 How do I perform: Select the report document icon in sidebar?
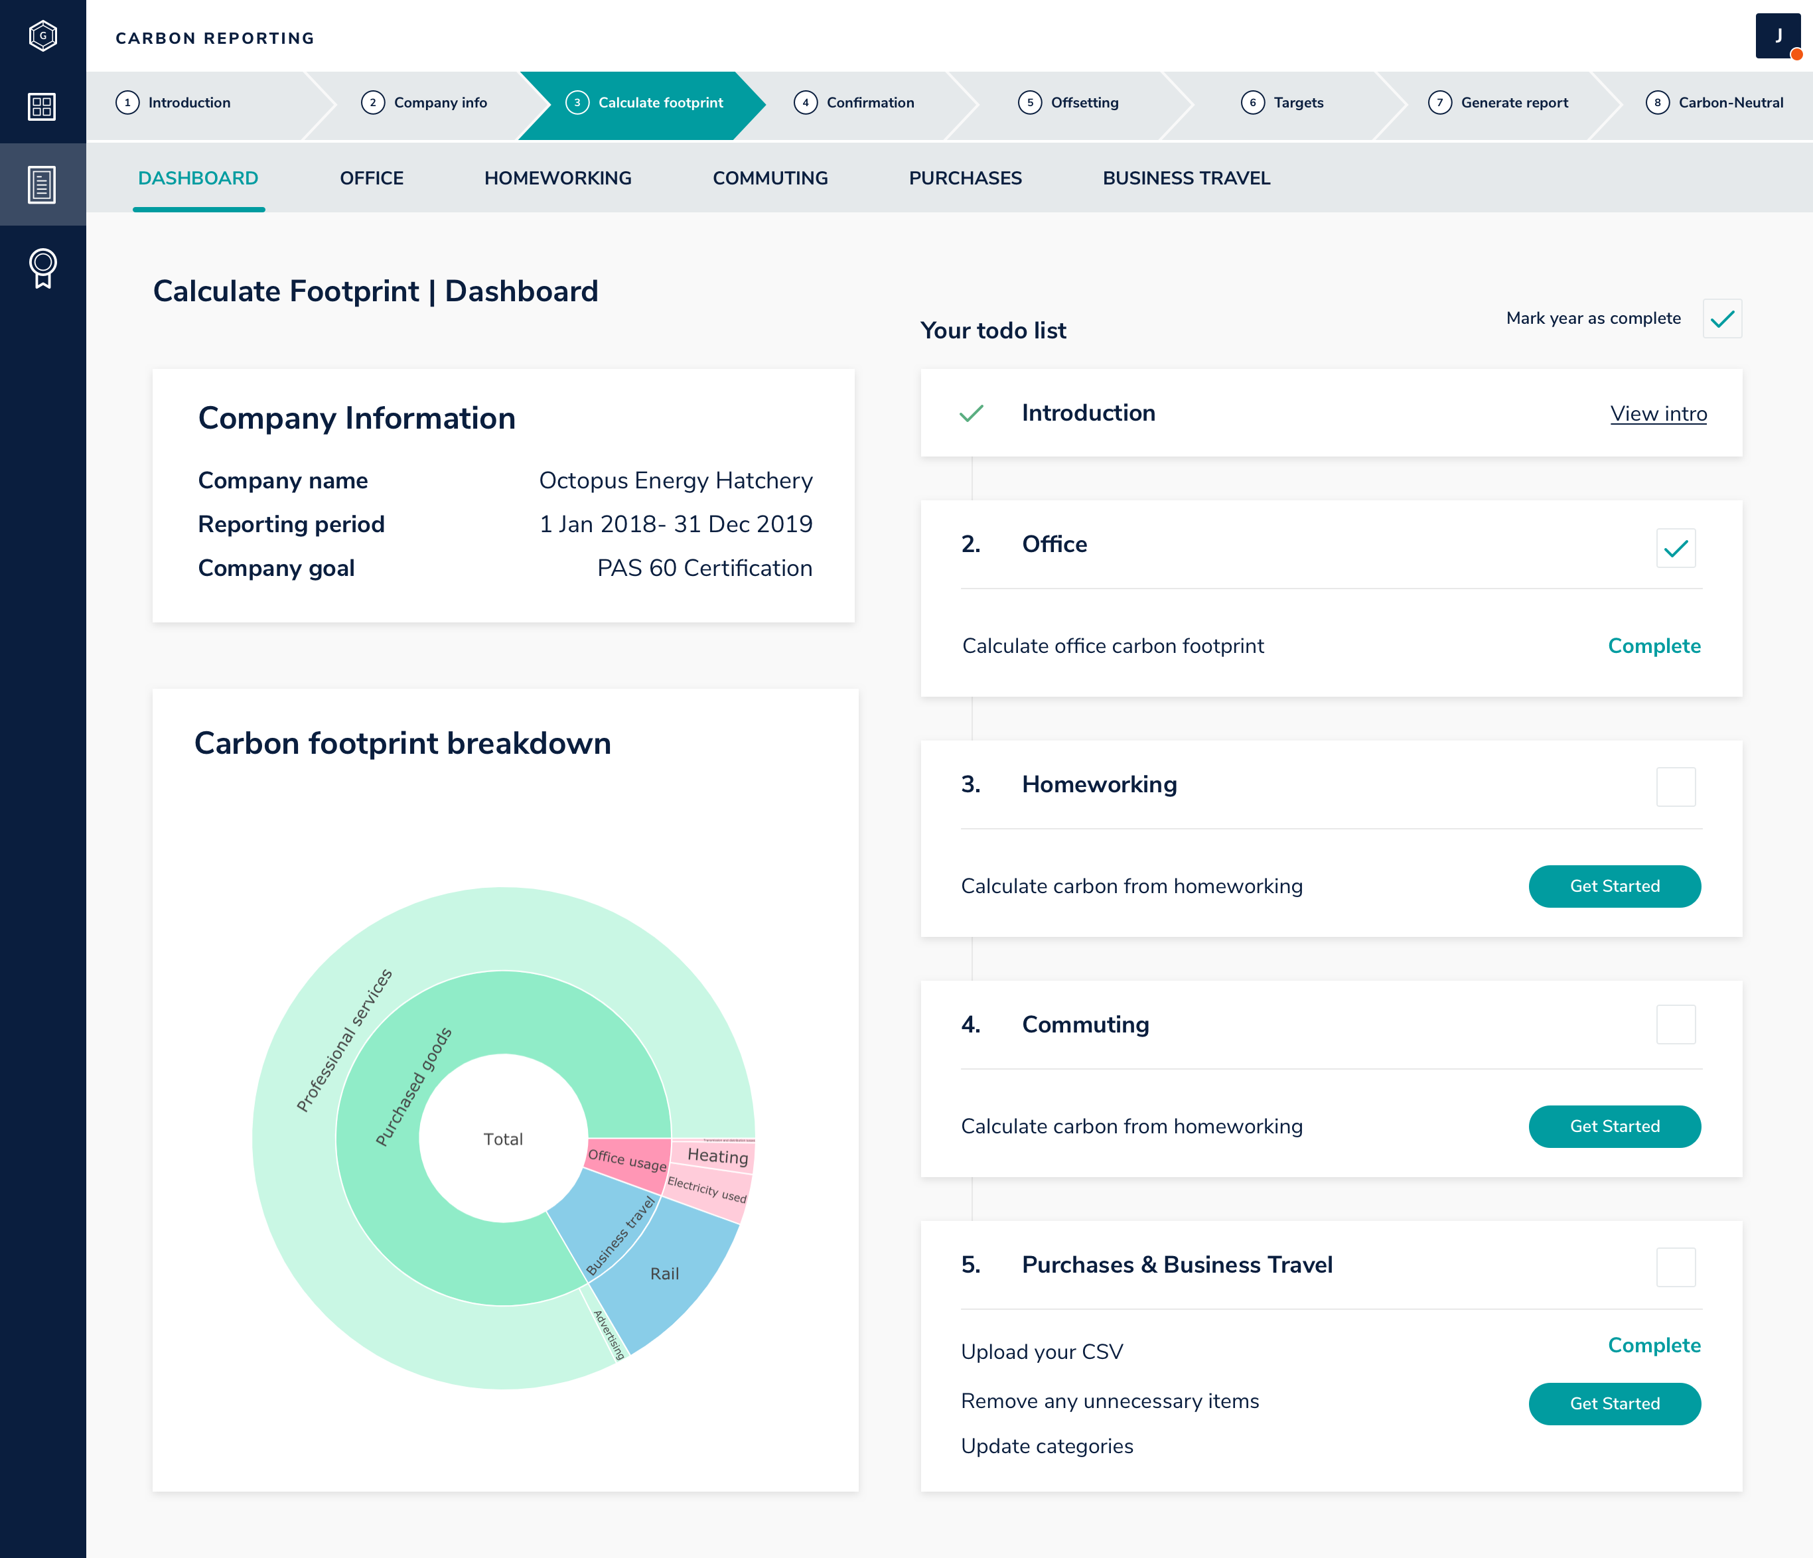click(42, 184)
